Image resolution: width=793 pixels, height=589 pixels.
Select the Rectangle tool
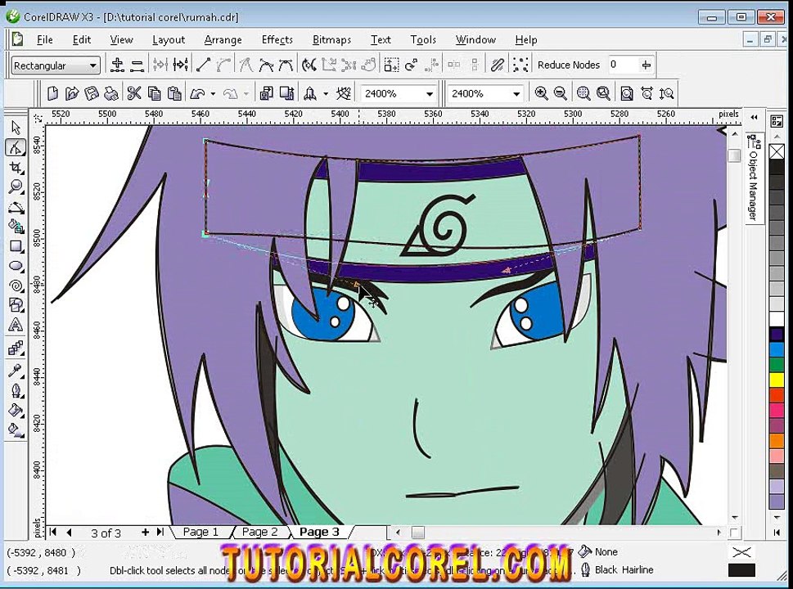(16, 247)
